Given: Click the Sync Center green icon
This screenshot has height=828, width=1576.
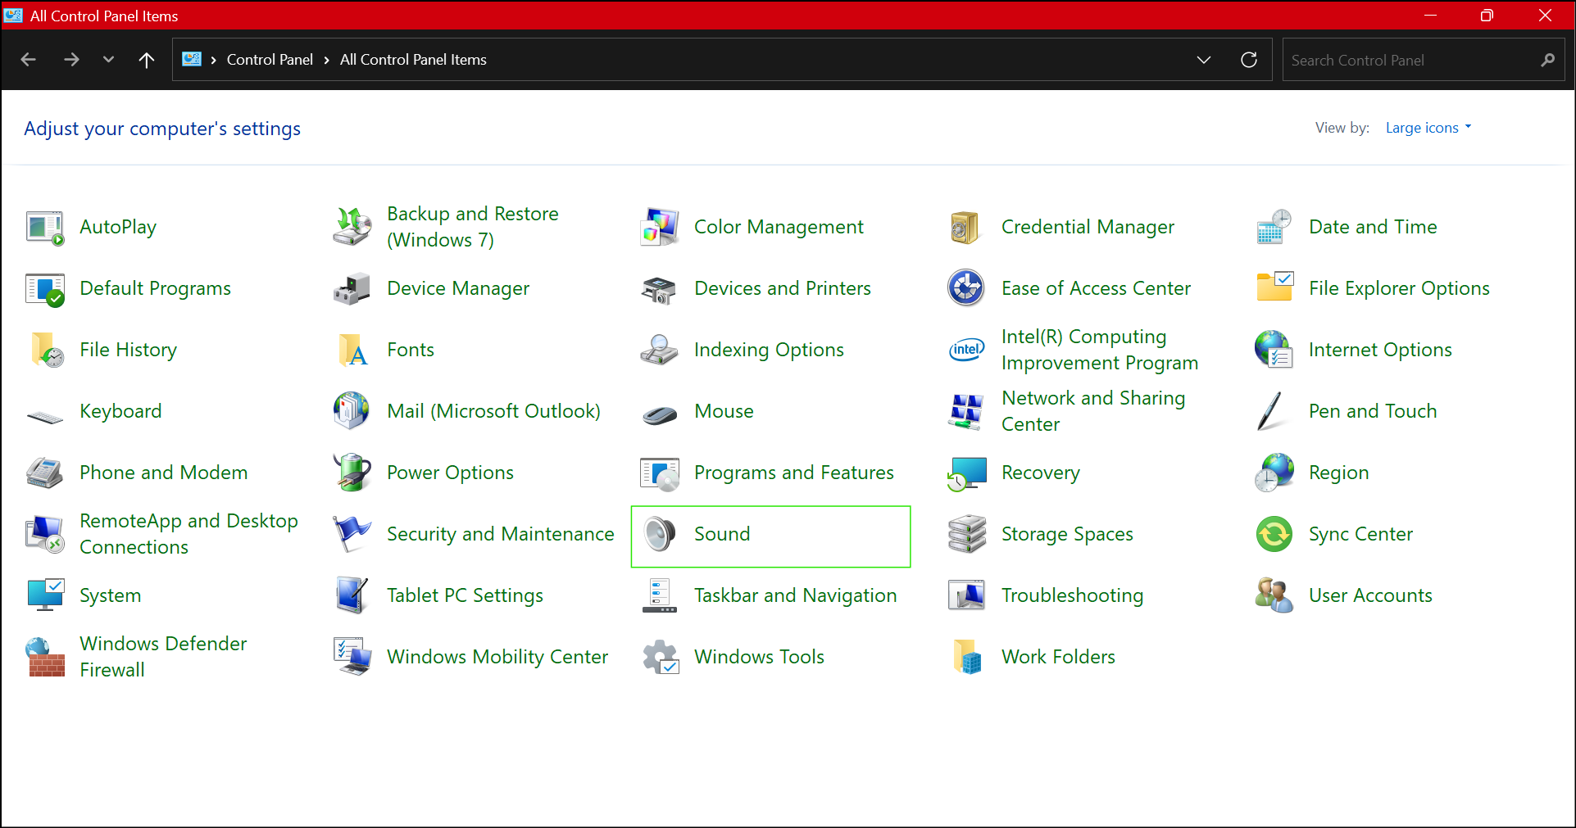Looking at the screenshot, I should [x=1274, y=534].
